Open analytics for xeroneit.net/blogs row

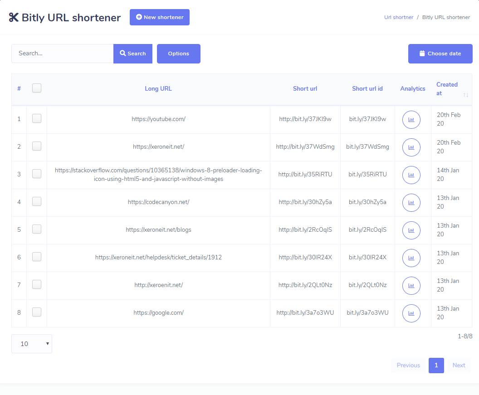point(411,230)
